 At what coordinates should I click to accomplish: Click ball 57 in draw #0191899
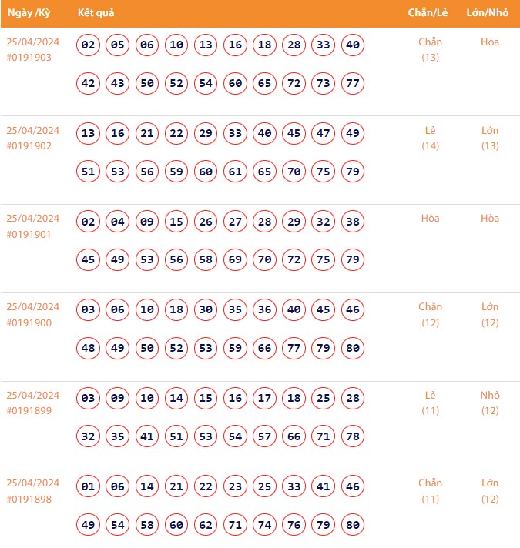pos(264,436)
